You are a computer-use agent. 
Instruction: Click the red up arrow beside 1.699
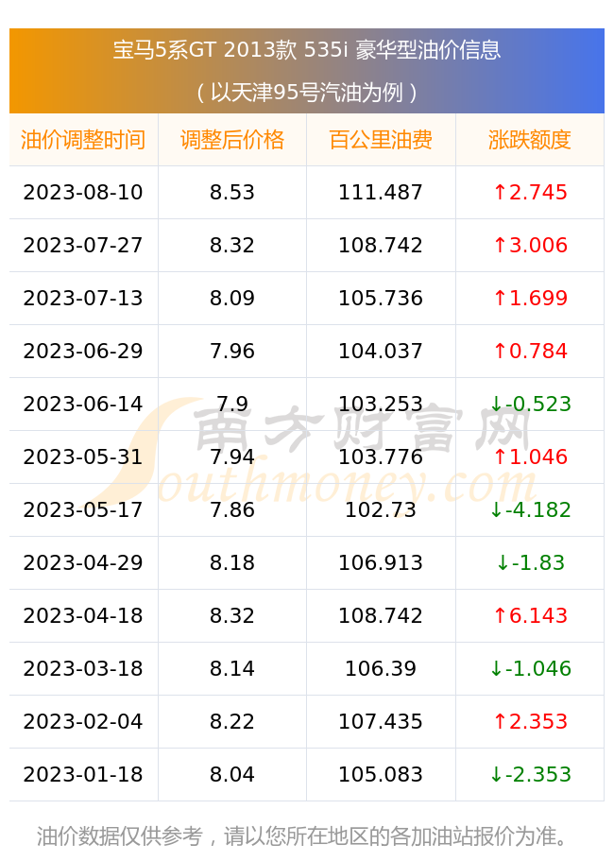tap(500, 298)
